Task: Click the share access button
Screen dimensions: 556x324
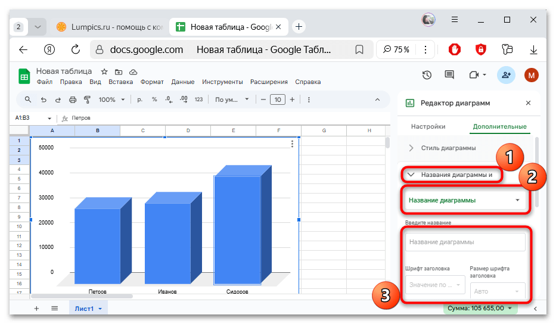Action: [506, 75]
